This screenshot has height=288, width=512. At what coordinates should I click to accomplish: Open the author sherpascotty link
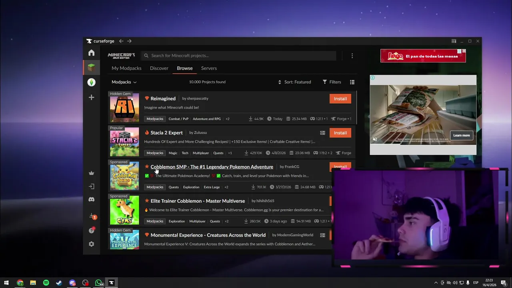tap(198, 98)
